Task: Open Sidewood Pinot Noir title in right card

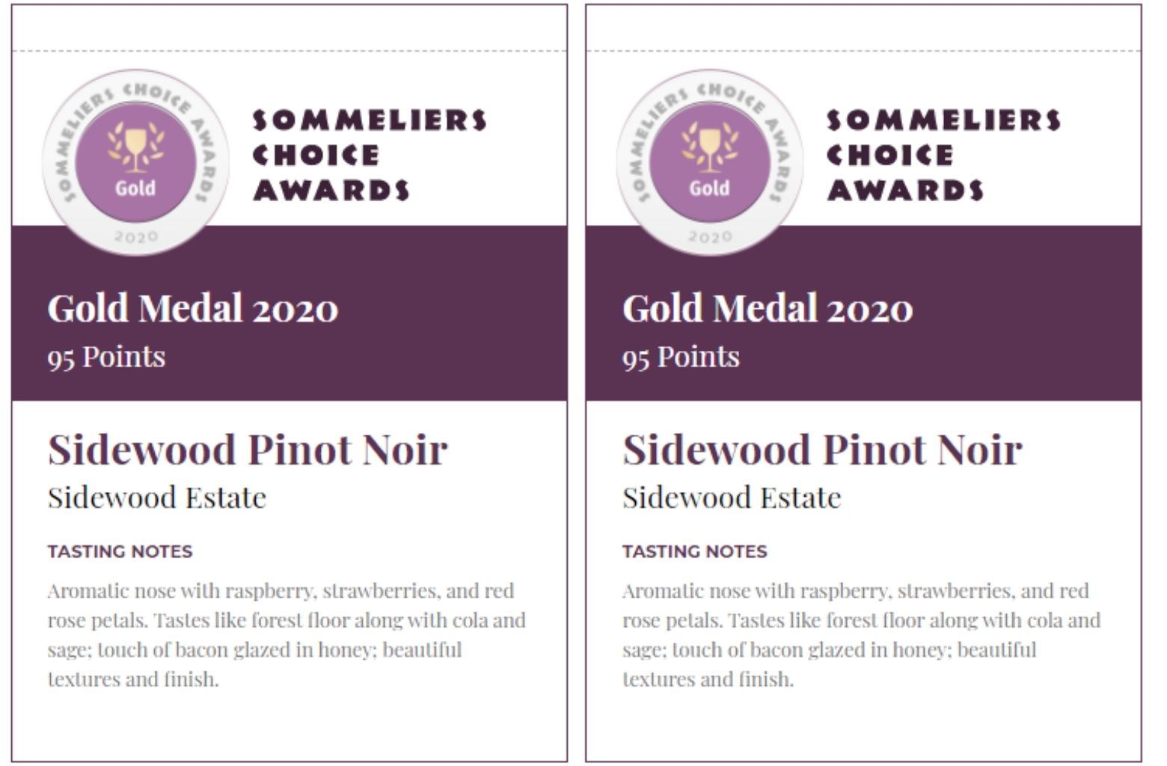Action: click(x=822, y=450)
